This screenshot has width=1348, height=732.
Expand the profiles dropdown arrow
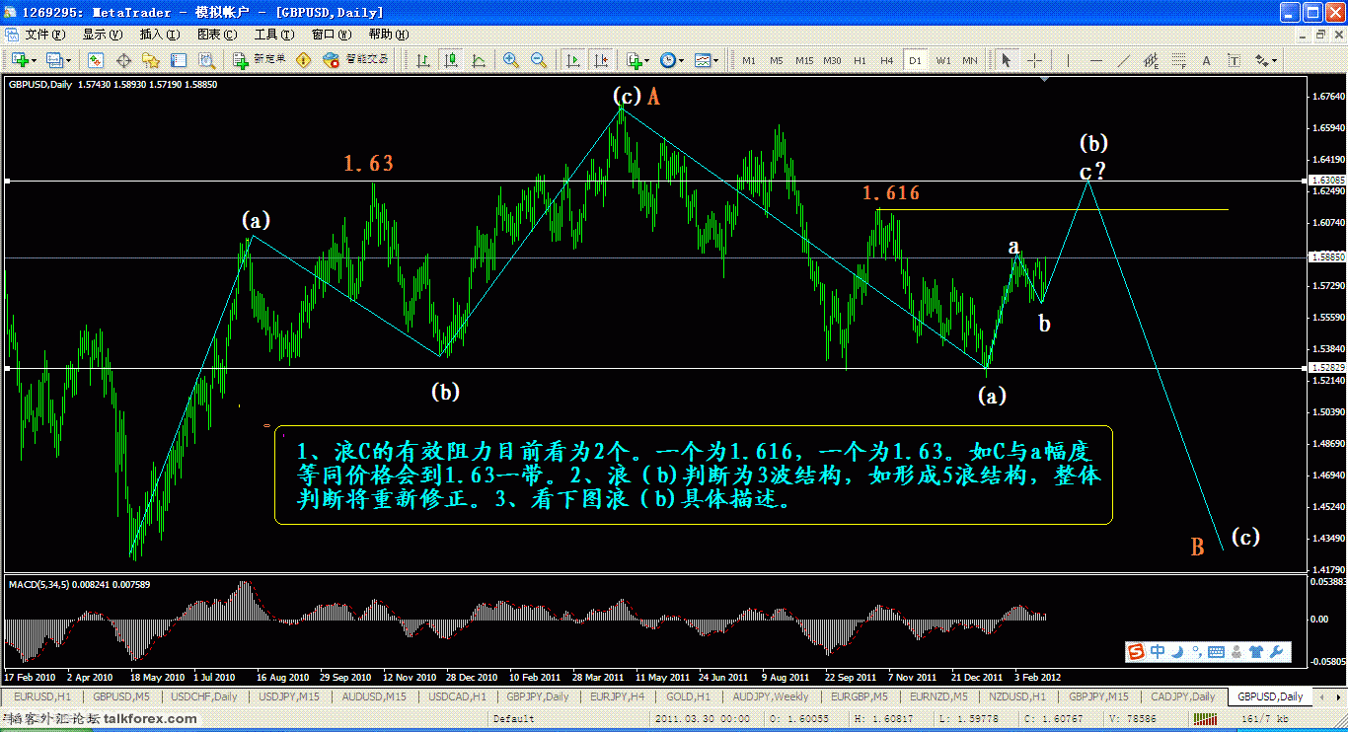coord(69,60)
